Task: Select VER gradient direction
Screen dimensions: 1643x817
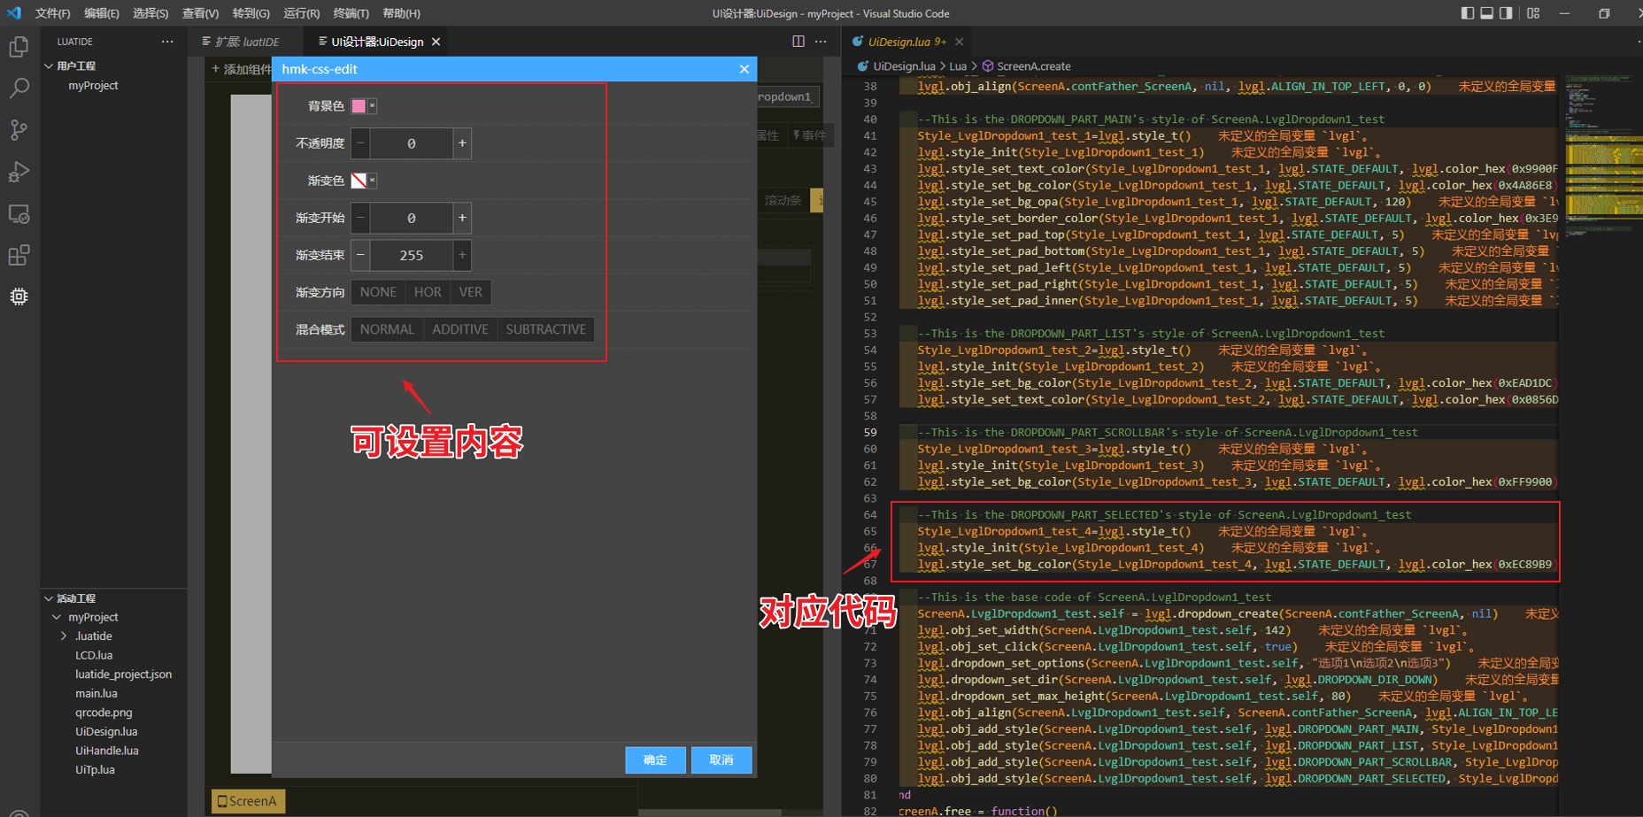Action: tap(470, 292)
